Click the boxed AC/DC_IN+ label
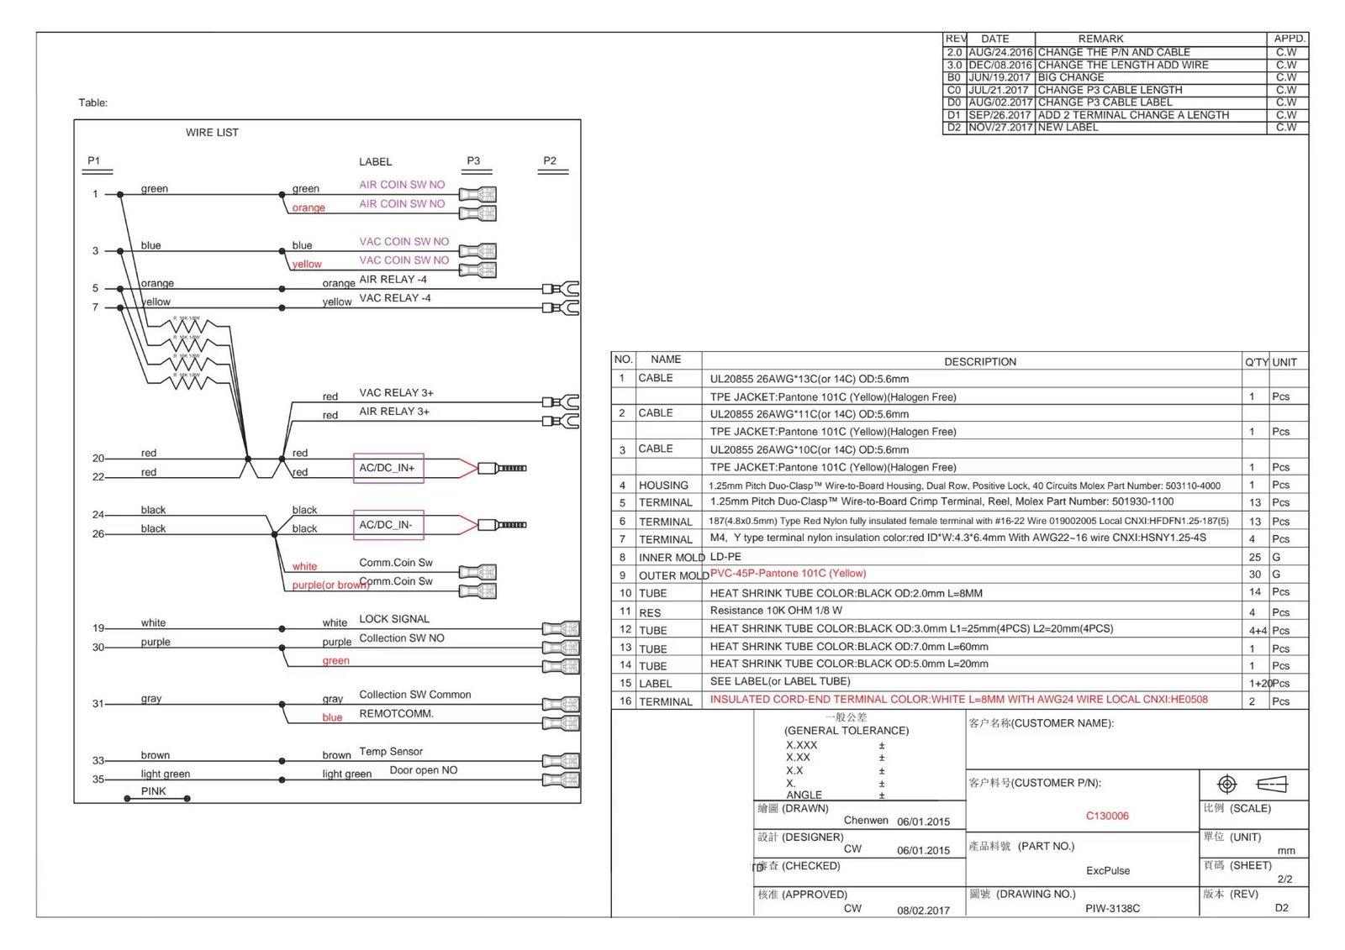 tap(388, 468)
